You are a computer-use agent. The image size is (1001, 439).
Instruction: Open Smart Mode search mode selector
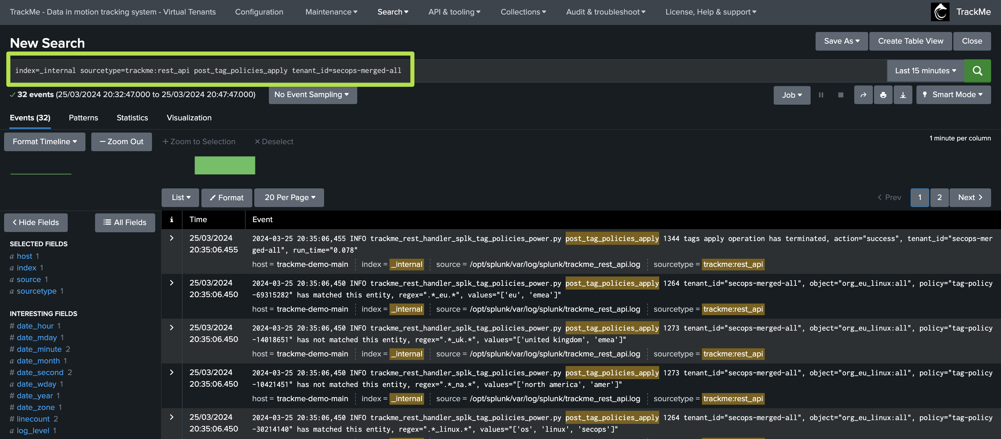coord(953,95)
